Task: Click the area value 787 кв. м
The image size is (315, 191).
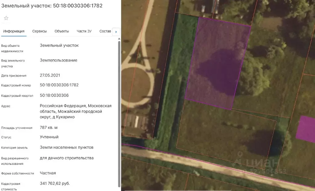Action: point(49,128)
